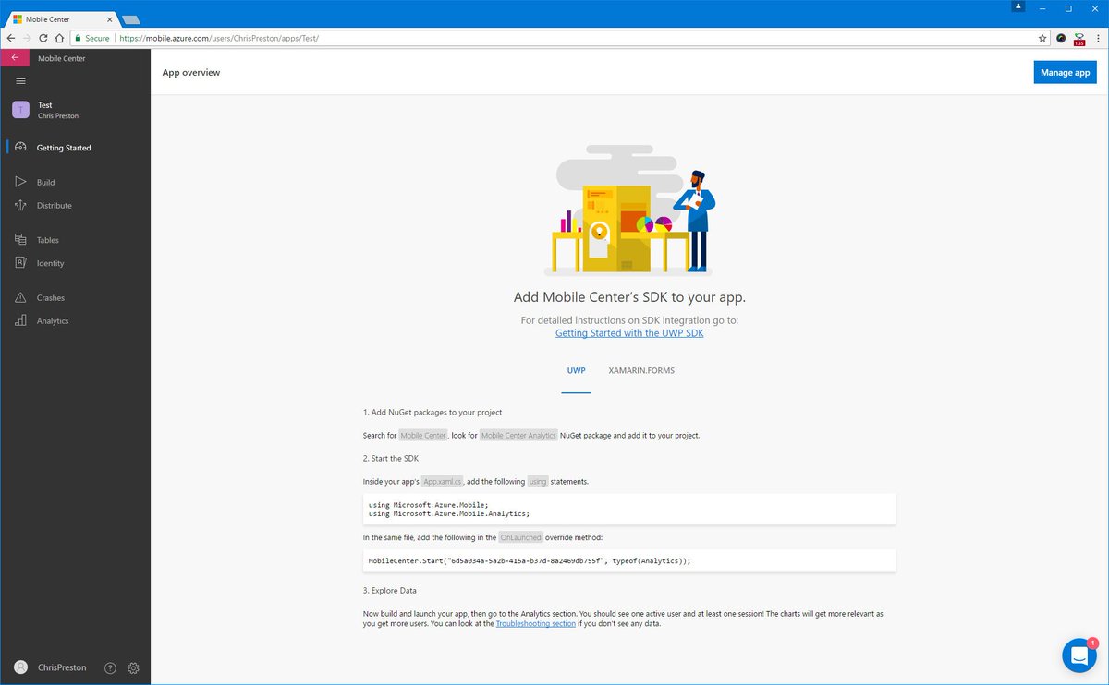Screen dimensions: 1109x685
Task: Click the Tables icon in sidebar
Action: click(20, 240)
